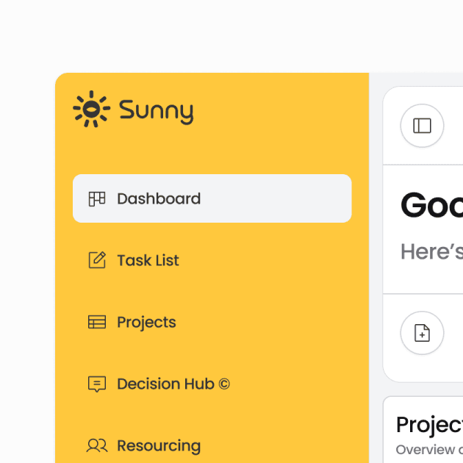Click the Sunny sun logo icon
The width and height of the screenshot is (463, 463).
click(x=92, y=109)
